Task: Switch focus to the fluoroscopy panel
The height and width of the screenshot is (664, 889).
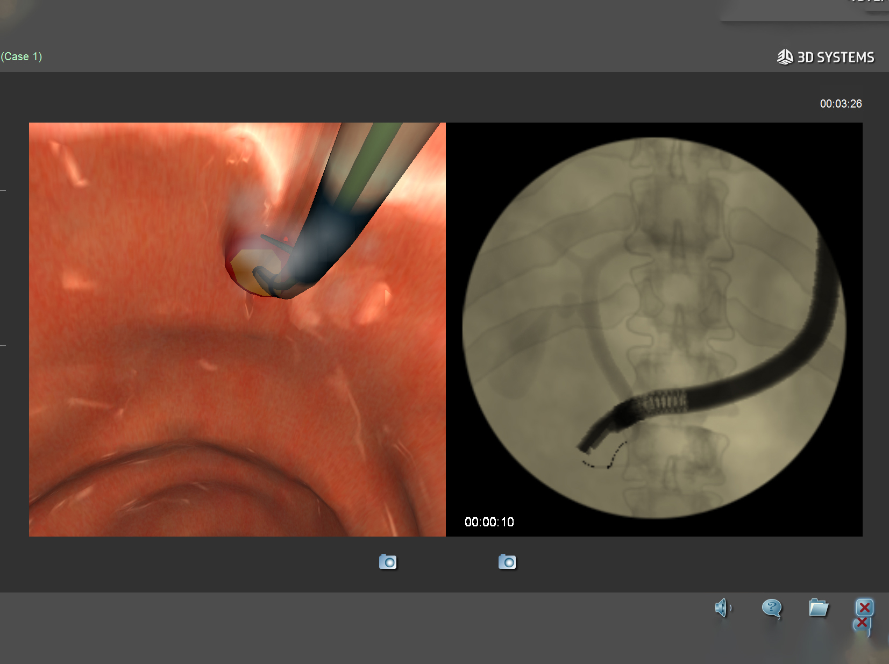Action: pyautogui.click(x=655, y=328)
